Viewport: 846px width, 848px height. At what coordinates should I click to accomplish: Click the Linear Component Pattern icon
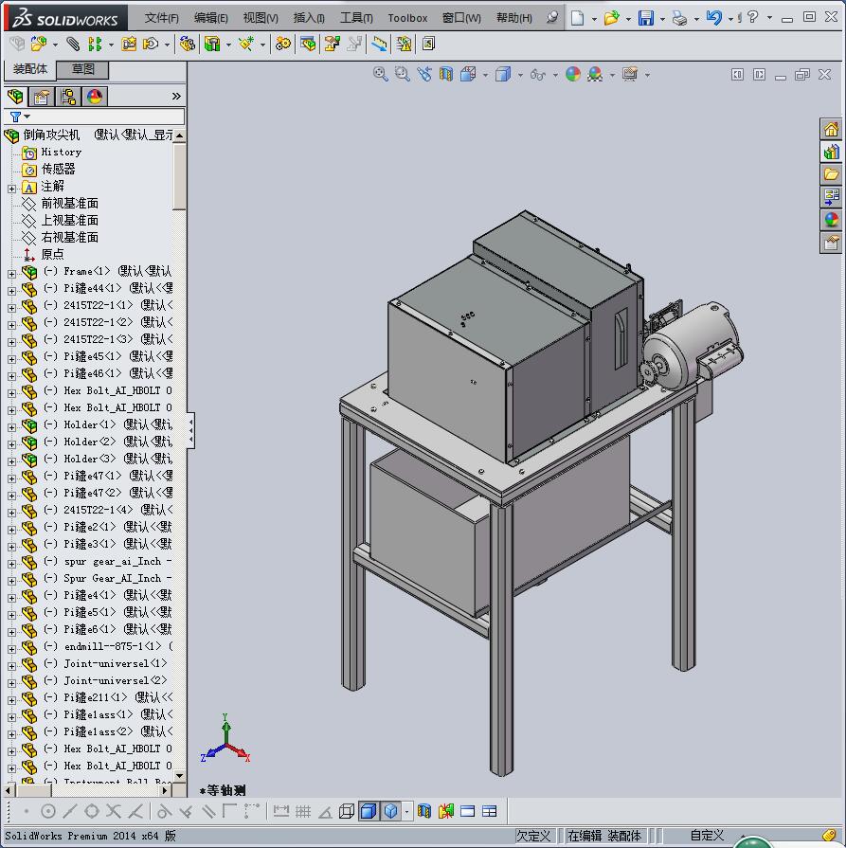click(95, 44)
